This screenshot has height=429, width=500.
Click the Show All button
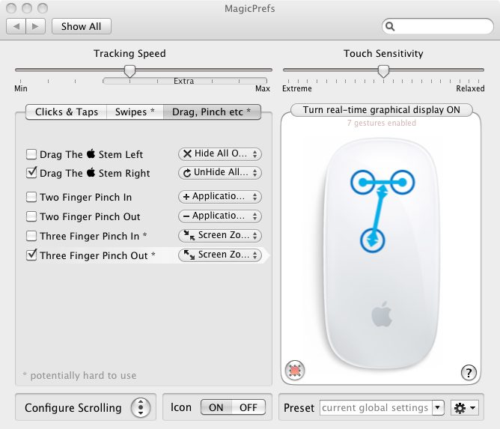pos(81,26)
